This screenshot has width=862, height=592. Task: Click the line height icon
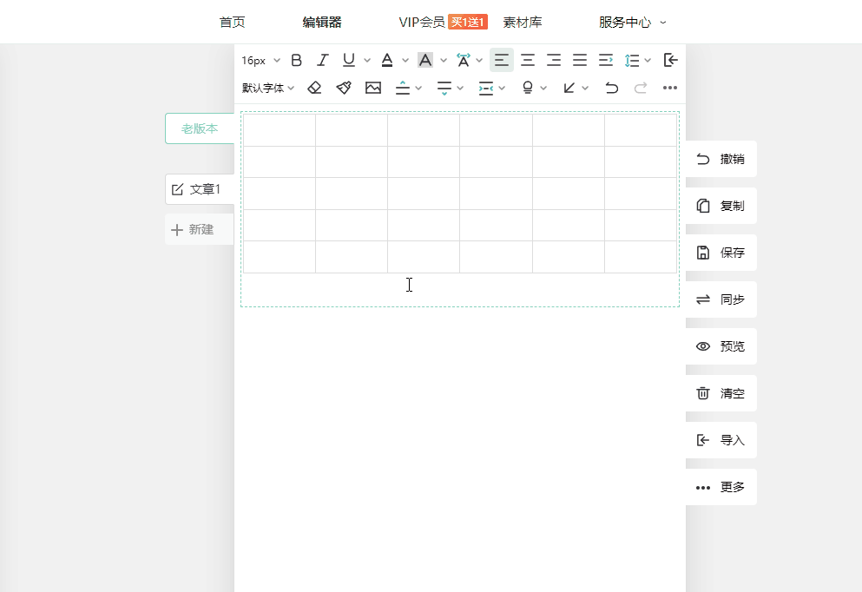(x=632, y=60)
